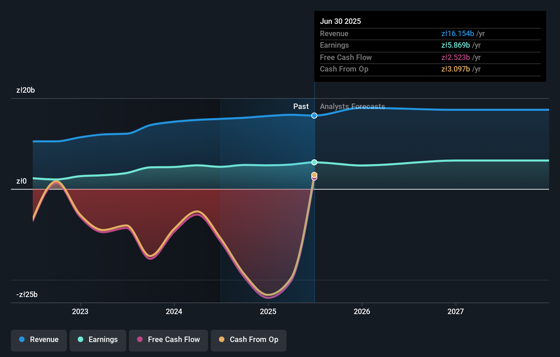Click the Earnings data point marker on chart
Image resolution: width=560 pixels, height=357 pixels.
(314, 162)
